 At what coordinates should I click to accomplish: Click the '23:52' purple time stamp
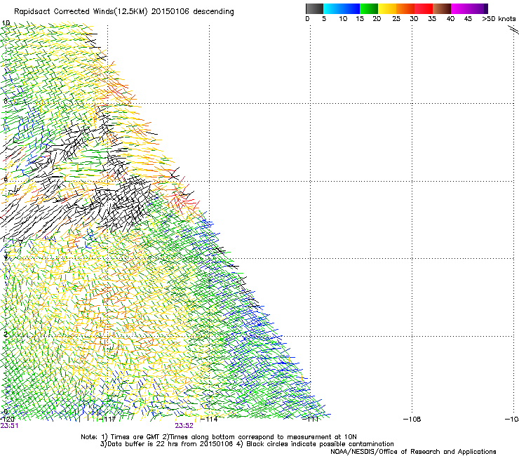pos(184,426)
